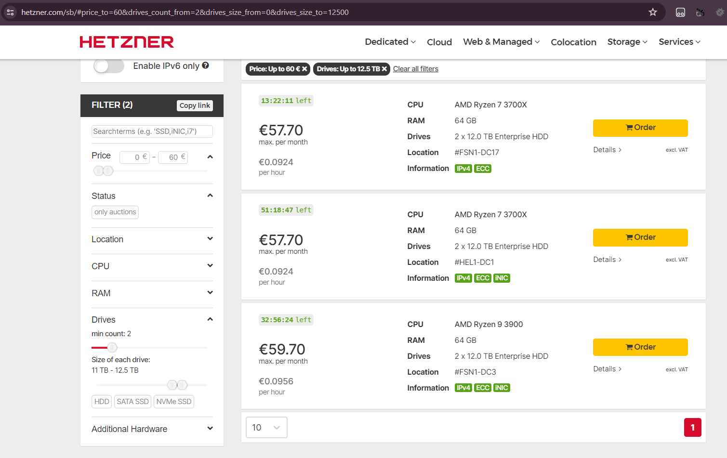
Task: Open the Services menu
Action: tap(679, 42)
